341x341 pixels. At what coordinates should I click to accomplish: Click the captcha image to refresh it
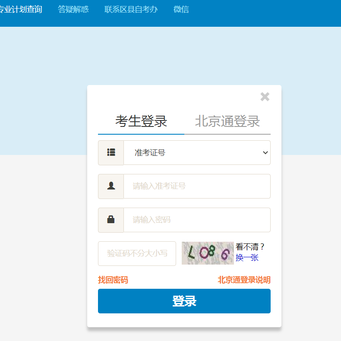click(208, 253)
